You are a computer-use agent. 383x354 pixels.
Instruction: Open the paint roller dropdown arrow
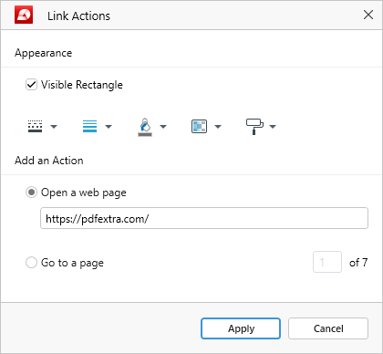tap(273, 127)
